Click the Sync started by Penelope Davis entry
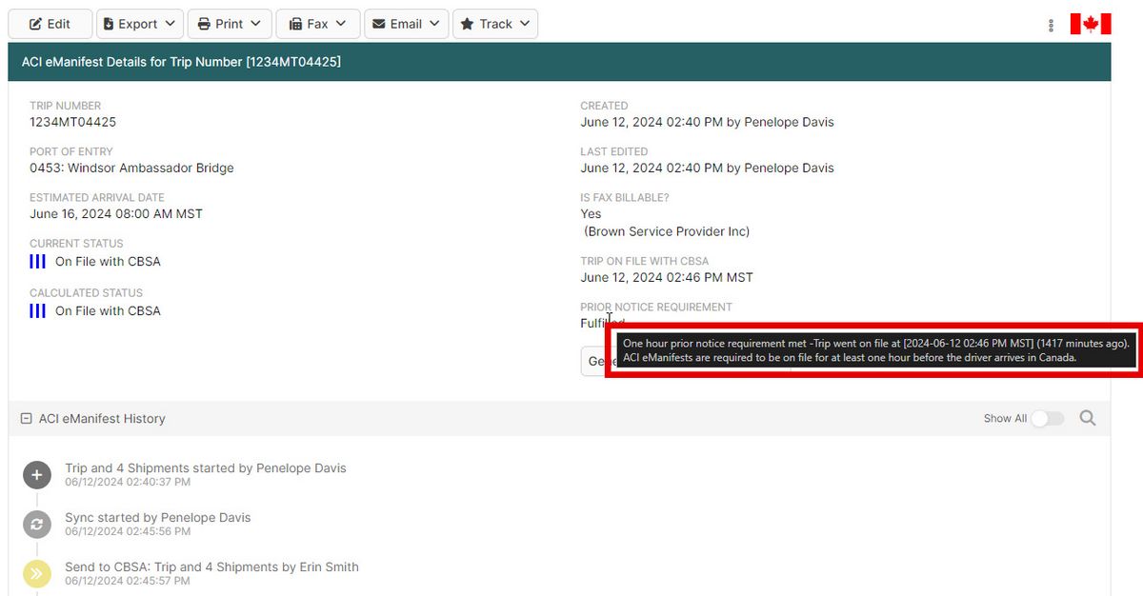The width and height of the screenshot is (1143, 596). click(x=158, y=518)
